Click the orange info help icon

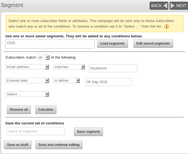coord(167,27)
